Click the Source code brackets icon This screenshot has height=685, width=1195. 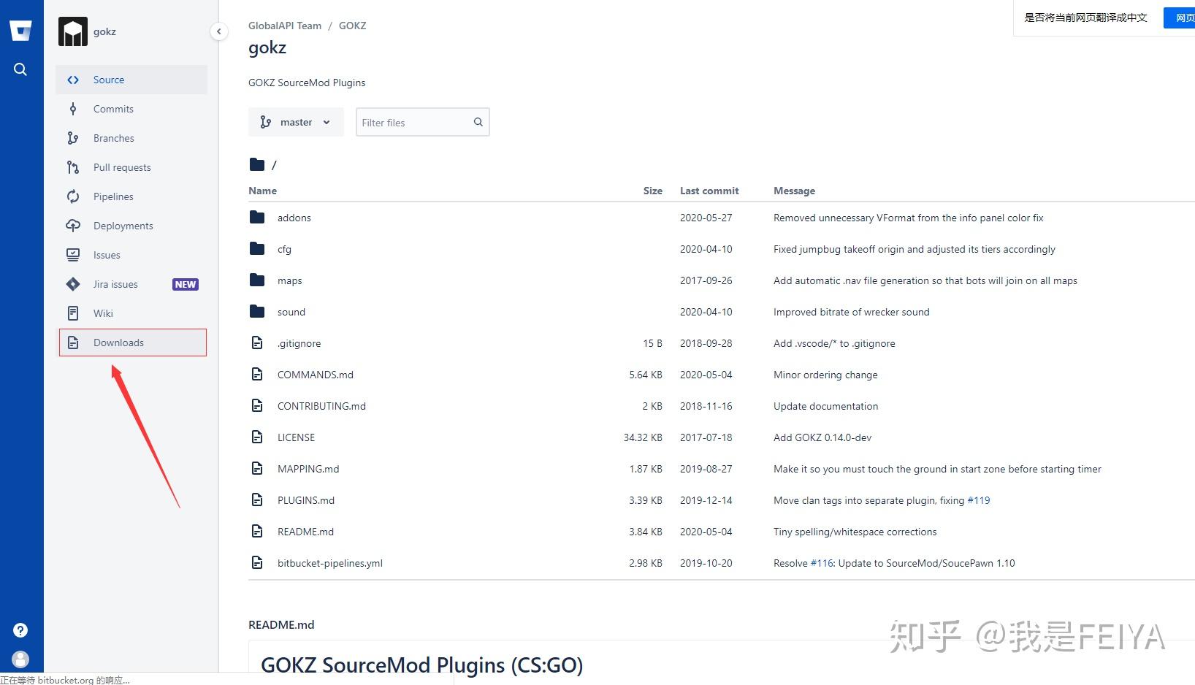[x=73, y=80]
